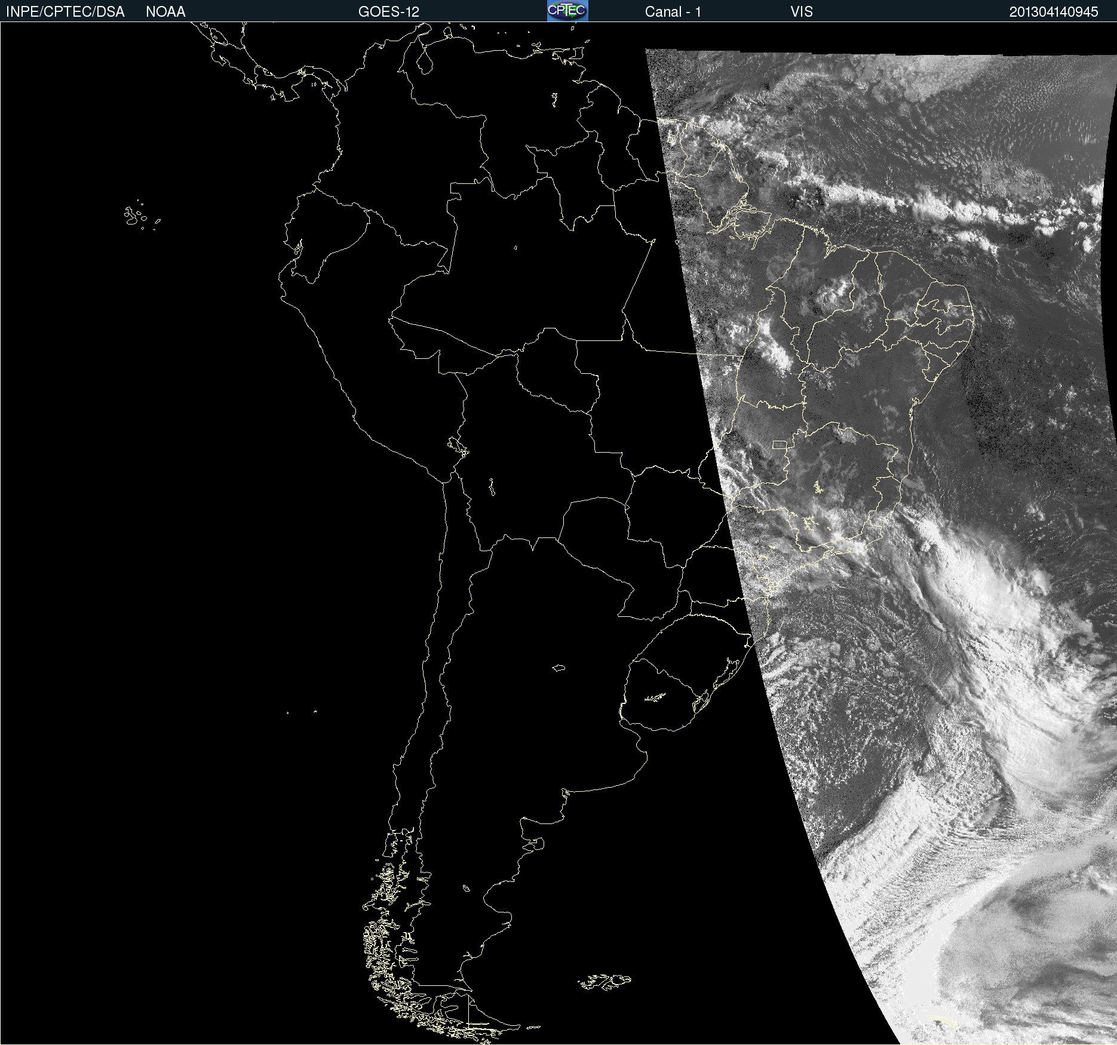Screen dimensions: 1117x1045
Task: Click the 201304140945 timestamp
Action: (x=1054, y=12)
